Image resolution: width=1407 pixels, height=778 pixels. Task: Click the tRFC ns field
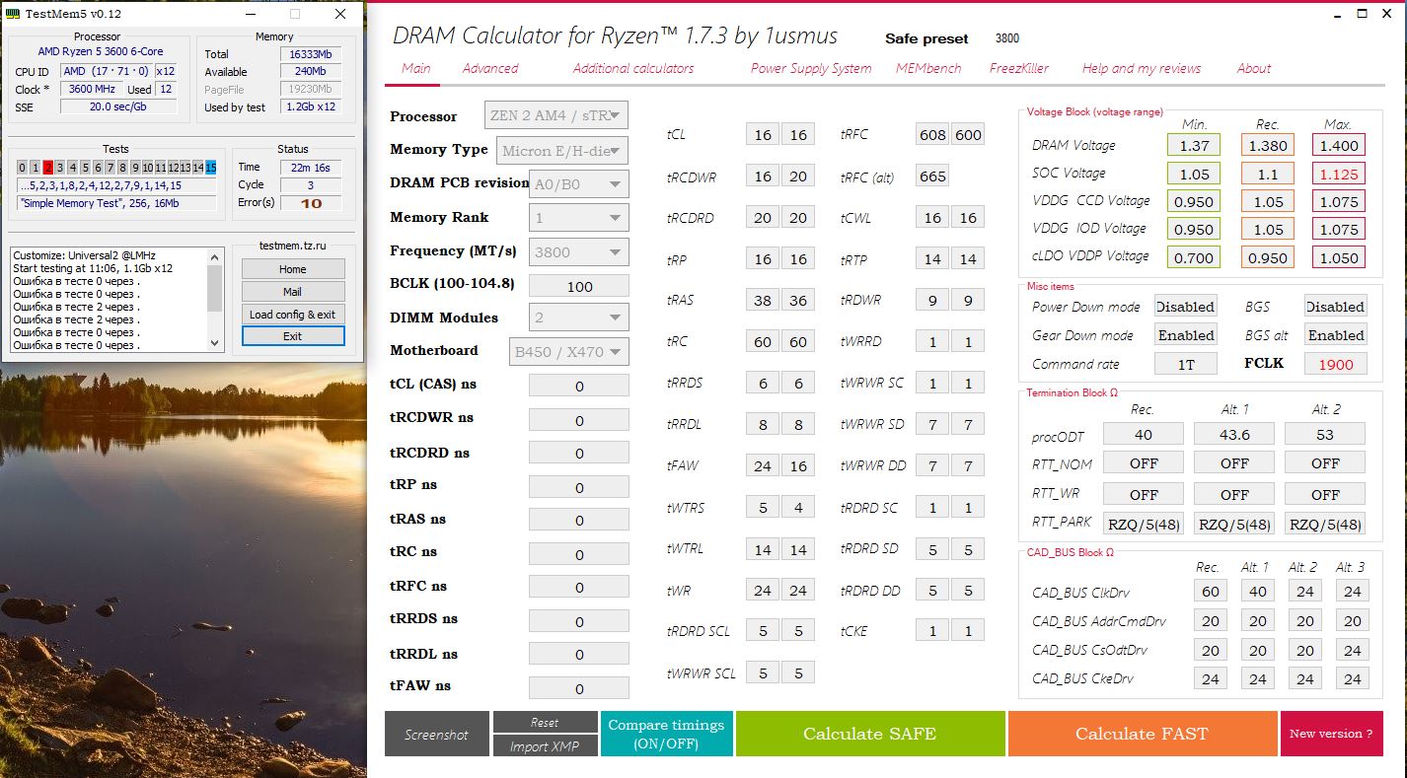click(x=579, y=588)
